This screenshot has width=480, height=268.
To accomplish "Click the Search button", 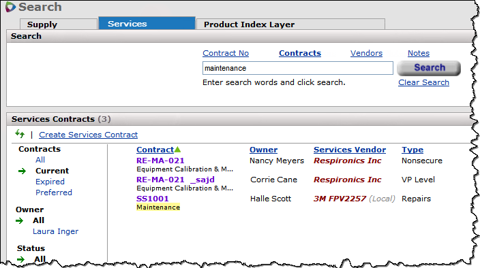I will click(x=429, y=68).
